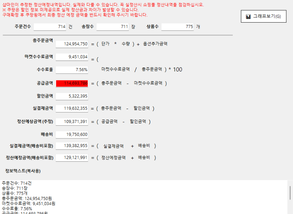
Task: Click the 수수료율: 7.56% line in text box
Action: pyautogui.click(x=17, y=208)
